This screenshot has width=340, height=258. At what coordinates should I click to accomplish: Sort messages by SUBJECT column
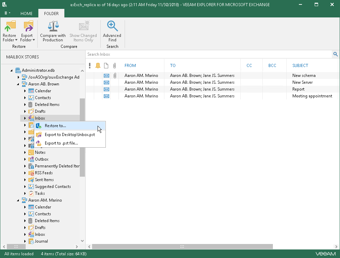coord(300,66)
